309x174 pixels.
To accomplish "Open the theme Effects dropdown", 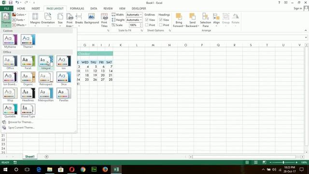I will pyautogui.click(x=19, y=25).
